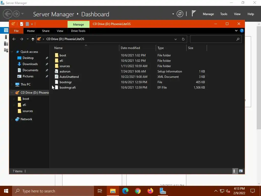Open Task View from taskbar
The width and height of the screenshot is (261, 196).
tap(100, 191)
